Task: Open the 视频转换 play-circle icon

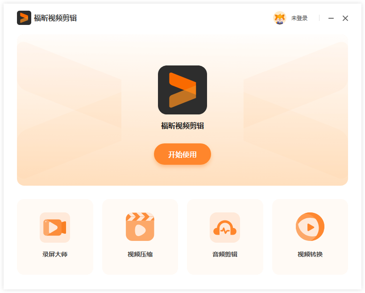Action: (x=310, y=227)
